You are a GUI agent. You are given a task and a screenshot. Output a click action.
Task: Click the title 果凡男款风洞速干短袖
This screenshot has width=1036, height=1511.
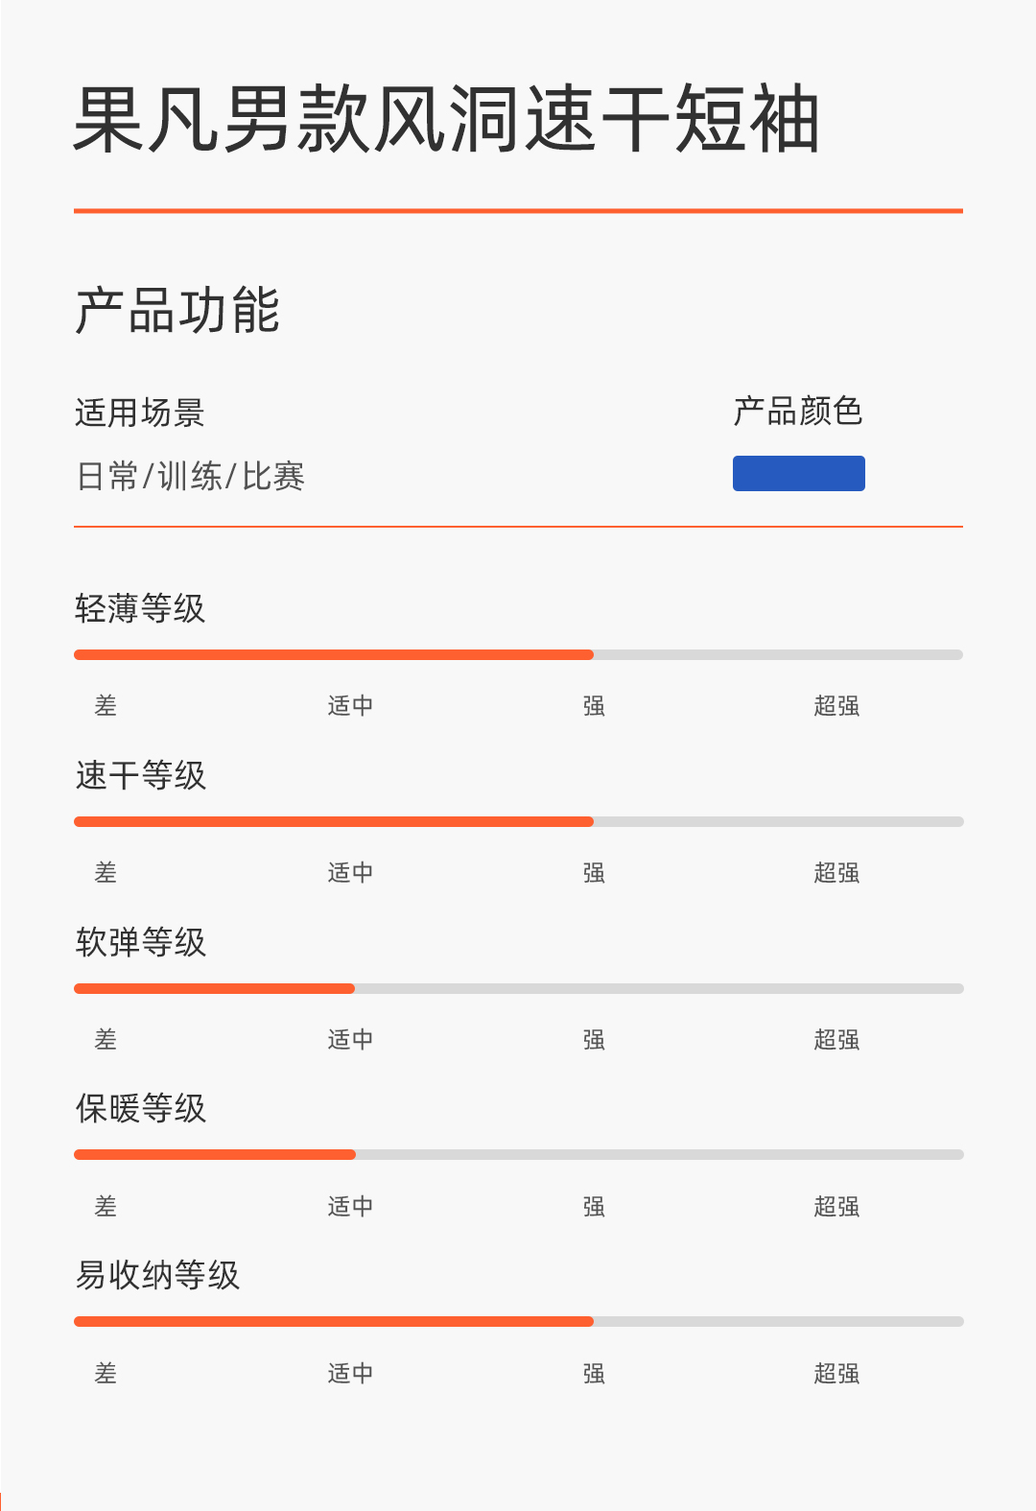coord(446,120)
